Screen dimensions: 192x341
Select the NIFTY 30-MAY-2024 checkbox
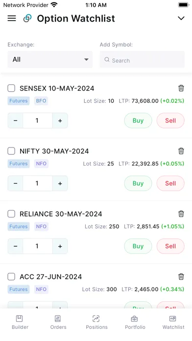[11, 151]
